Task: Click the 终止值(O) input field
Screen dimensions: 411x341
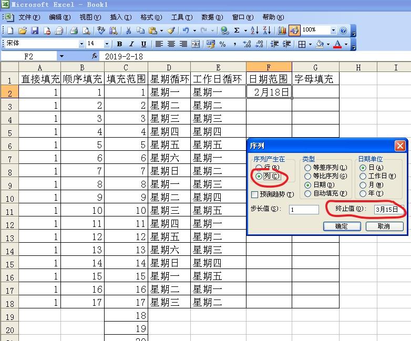Action: pyautogui.click(x=389, y=210)
